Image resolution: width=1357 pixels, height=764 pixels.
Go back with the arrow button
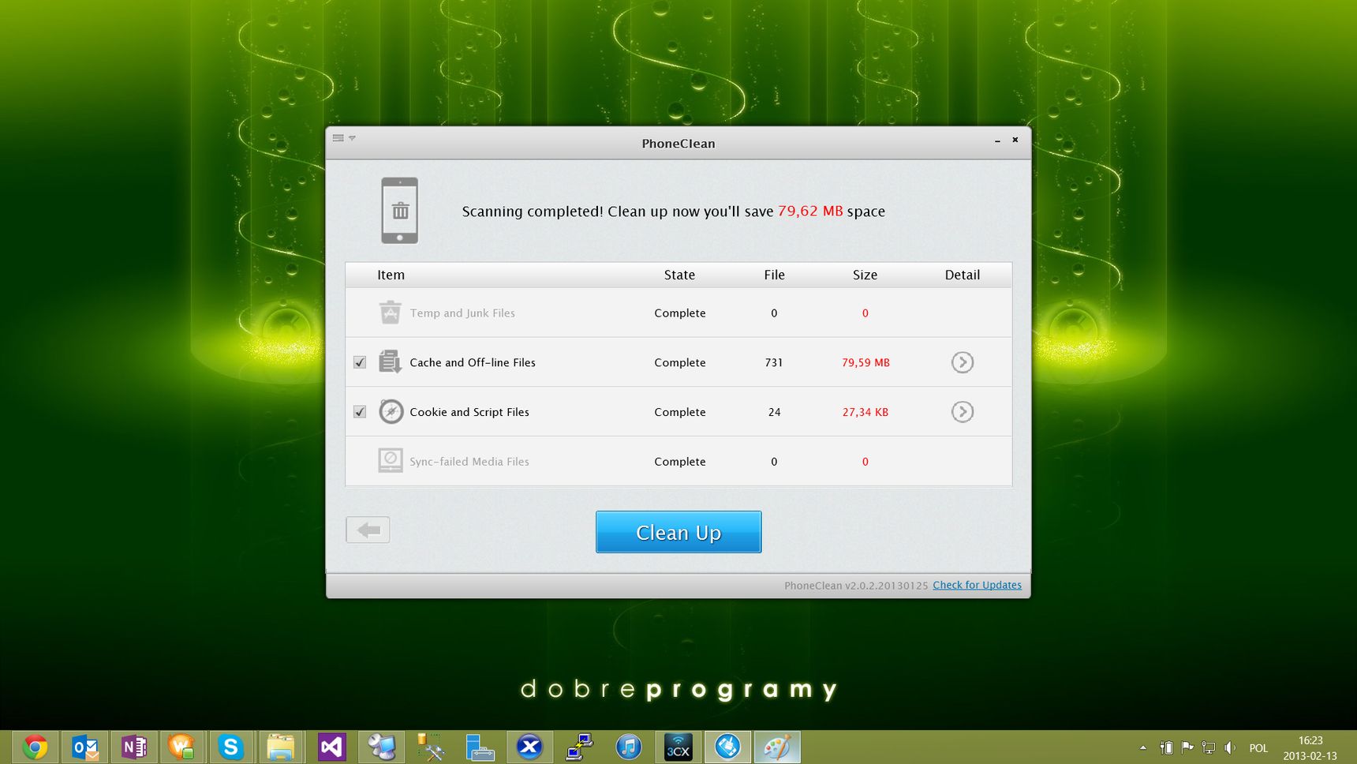[368, 530]
